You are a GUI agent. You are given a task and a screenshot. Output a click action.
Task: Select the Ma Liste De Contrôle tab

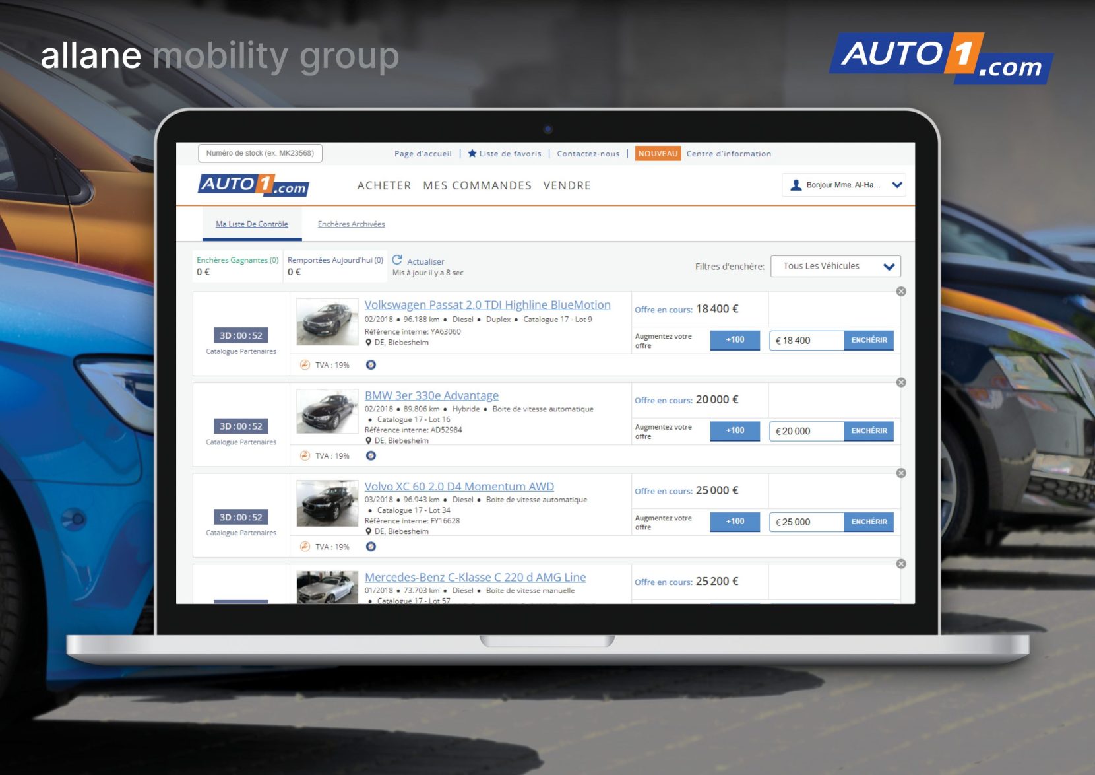(x=252, y=224)
